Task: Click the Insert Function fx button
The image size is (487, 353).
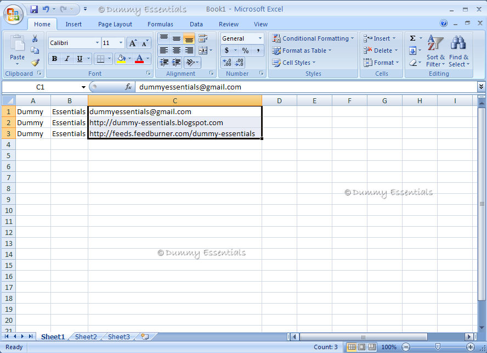Action: tap(128, 87)
